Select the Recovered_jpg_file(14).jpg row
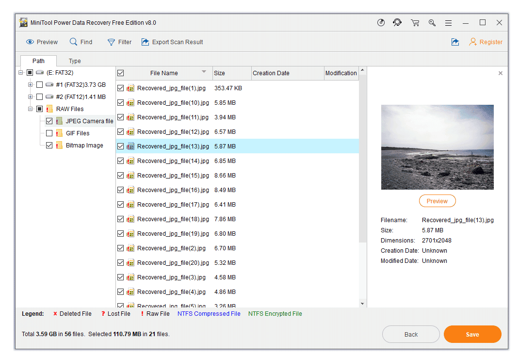Image resolution: width=519 pixels, height=356 pixels. point(237,161)
